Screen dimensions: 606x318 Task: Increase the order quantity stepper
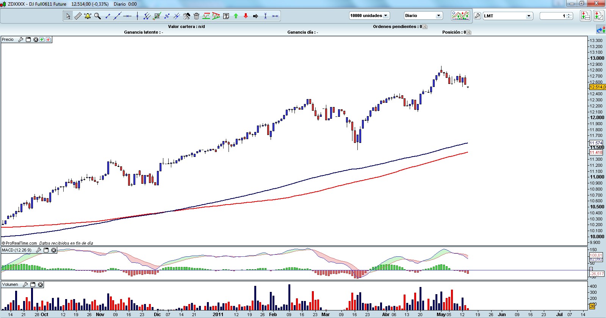coord(569,14)
